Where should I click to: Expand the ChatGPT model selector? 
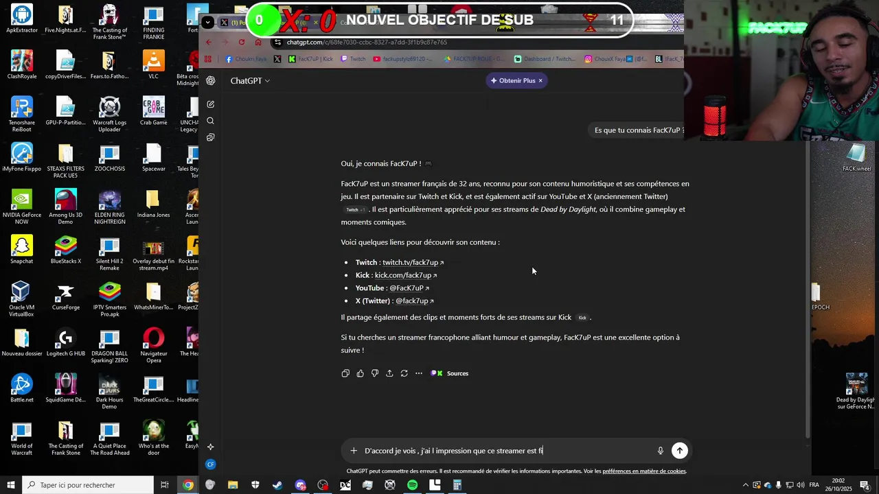(x=250, y=81)
